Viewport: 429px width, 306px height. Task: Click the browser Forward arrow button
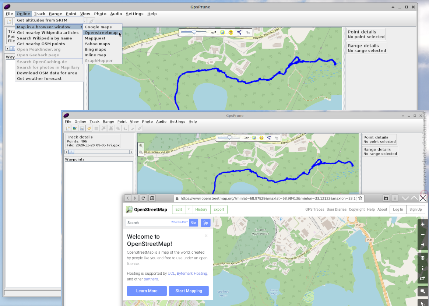tap(135, 198)
